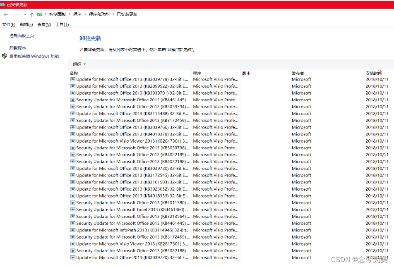Click the update icon for KB4018378
The width and height of the screenshot is (394, 267).
coord(72,134)
